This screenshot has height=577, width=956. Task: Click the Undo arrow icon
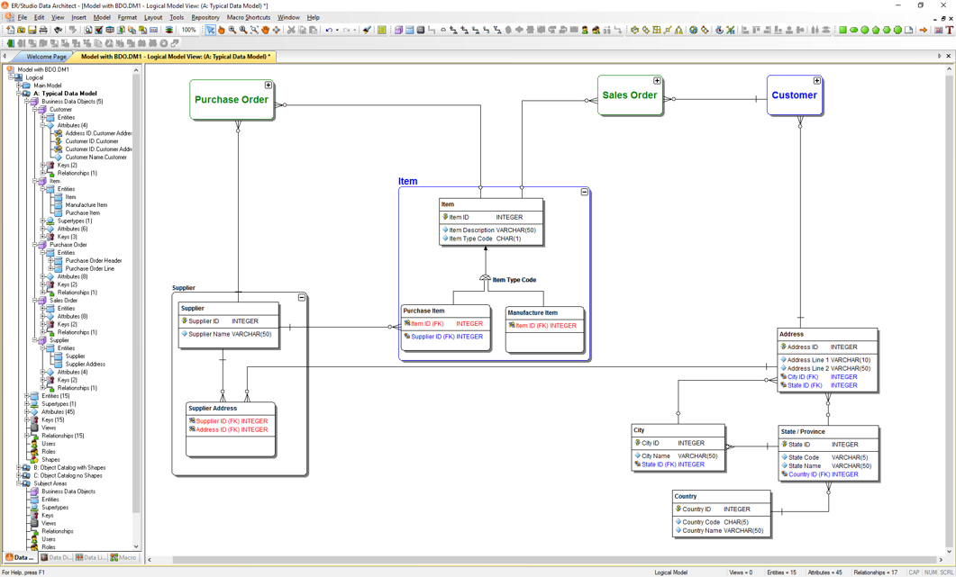click(x=329, y=30)
